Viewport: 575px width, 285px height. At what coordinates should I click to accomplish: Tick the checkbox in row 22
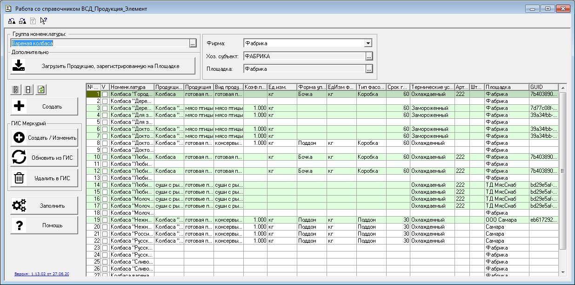105,241
